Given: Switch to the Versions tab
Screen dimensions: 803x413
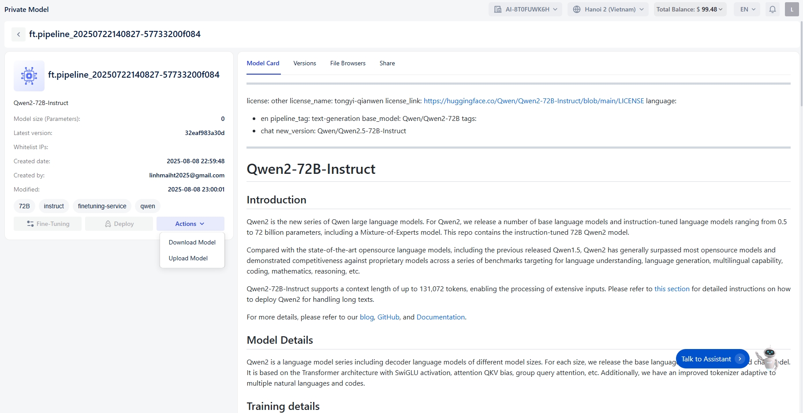Looking at the screenshot, I should pyautogui.click(x=305, y=63).
